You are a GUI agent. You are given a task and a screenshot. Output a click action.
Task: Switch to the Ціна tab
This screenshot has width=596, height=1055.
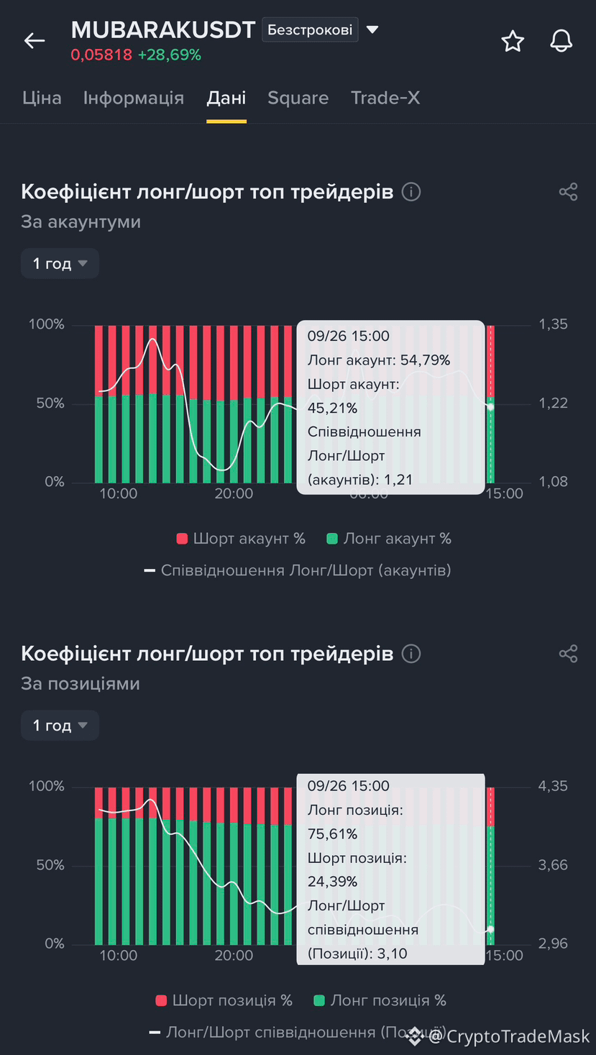click(42, 98)
